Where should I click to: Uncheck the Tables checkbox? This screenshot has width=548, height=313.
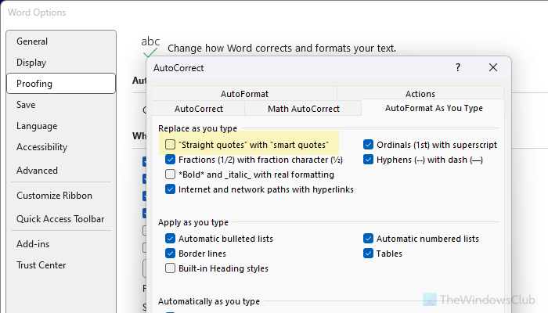(368, 254)
